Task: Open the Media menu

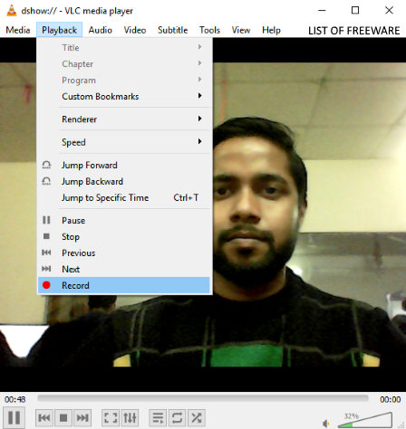Action: pos(18,30)
